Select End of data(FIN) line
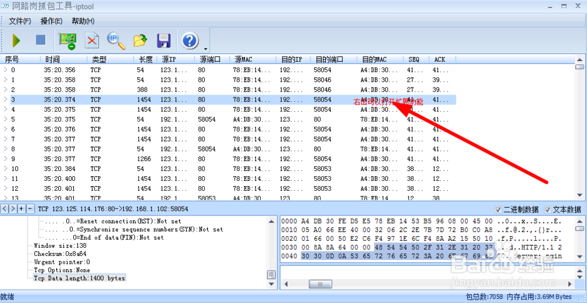 [x=104, y=237]
